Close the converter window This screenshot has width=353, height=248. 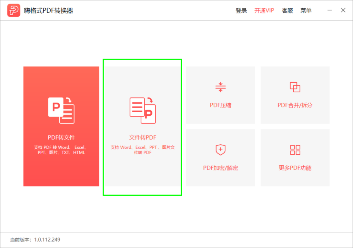[343, 10]
